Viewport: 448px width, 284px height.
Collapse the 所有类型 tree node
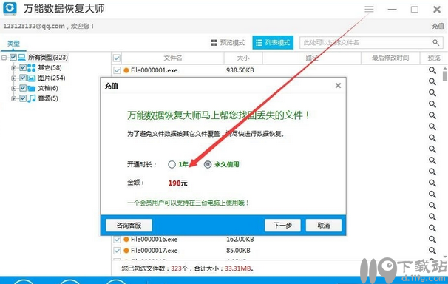4,58
